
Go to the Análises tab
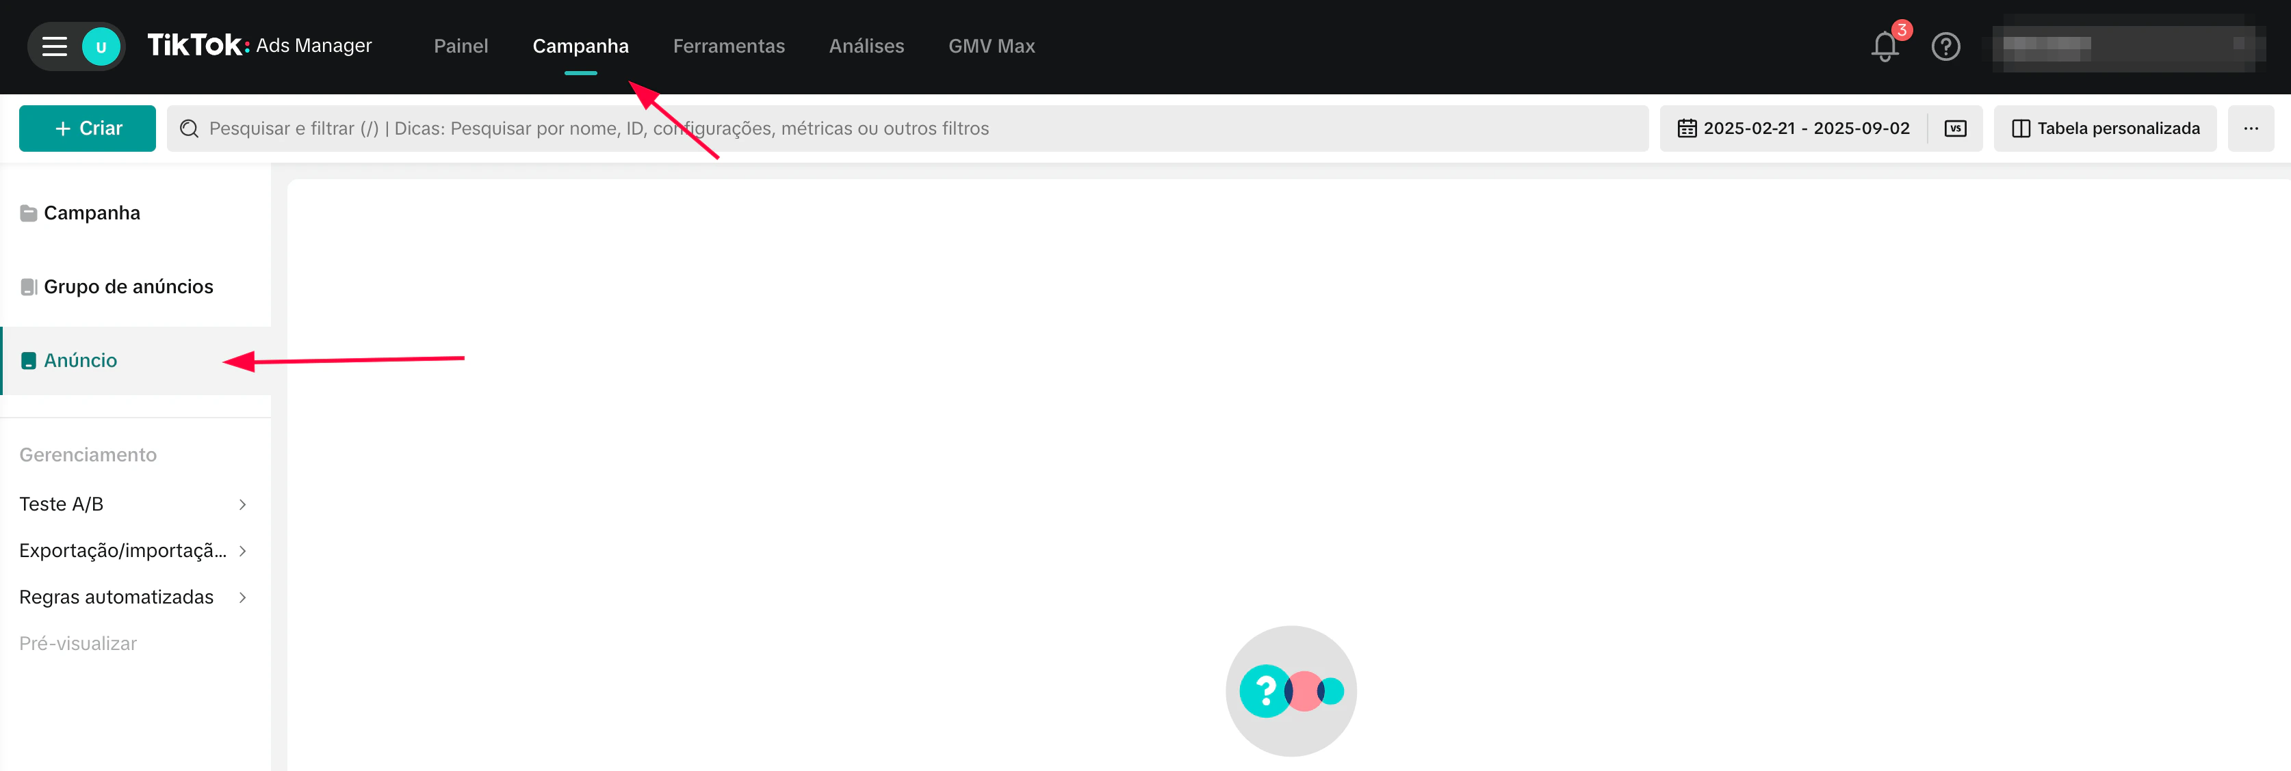(866, 46)
